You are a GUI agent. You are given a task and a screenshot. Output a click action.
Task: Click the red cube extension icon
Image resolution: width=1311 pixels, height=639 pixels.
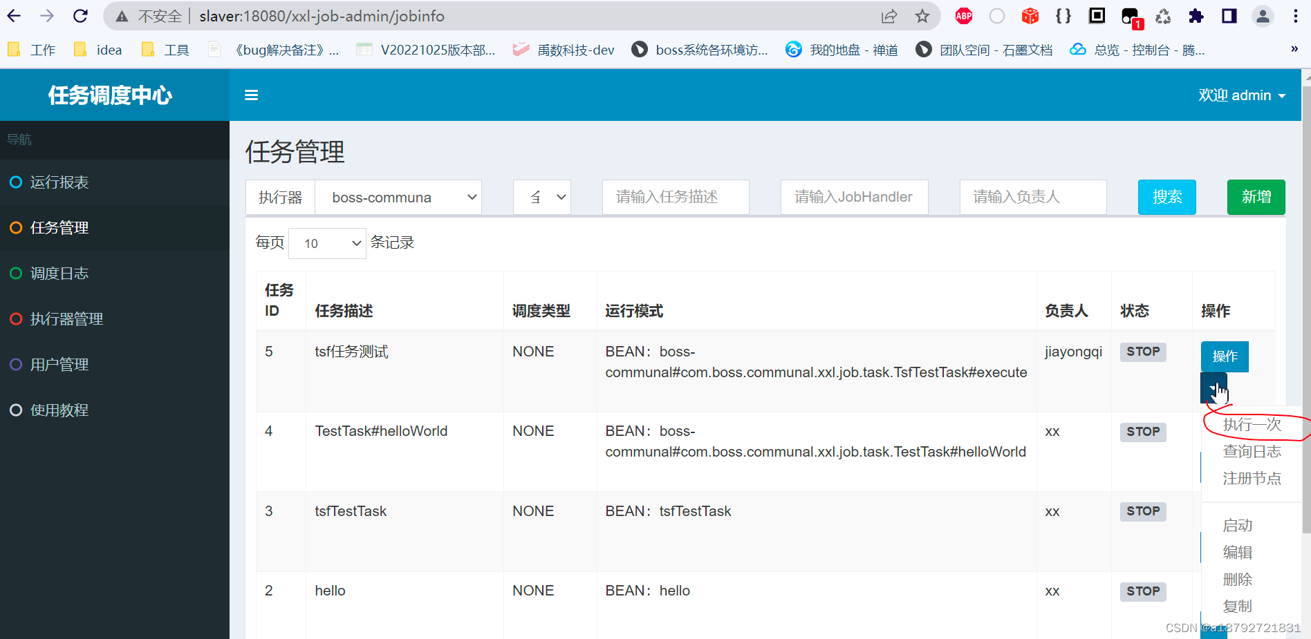point(1030,16)
